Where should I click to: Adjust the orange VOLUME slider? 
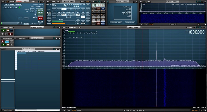[63, 23]
